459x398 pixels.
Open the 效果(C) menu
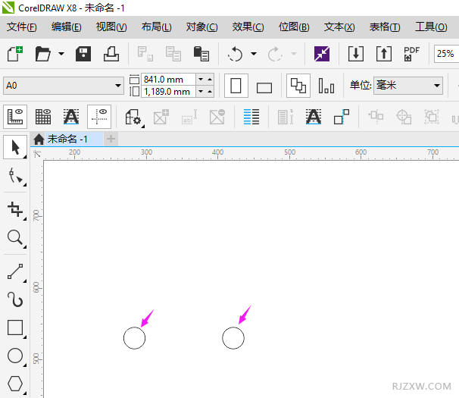click(248, 27)
